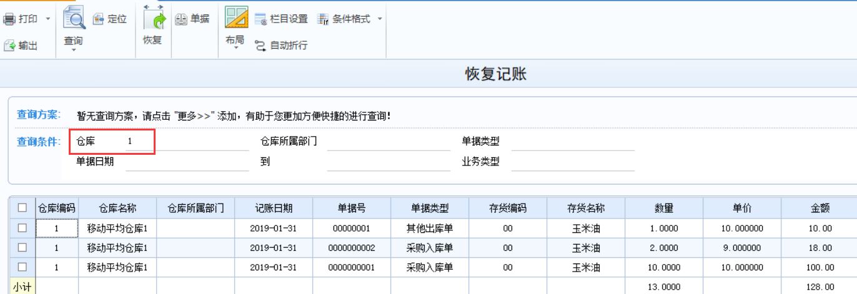Viewport: 857px width, 294px height.
Task: Expand the 条件格式 dropdown arrow
Action: tap(379, 19)
